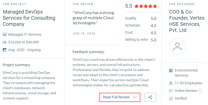Open the Online Review help question mark

(200, 91)
